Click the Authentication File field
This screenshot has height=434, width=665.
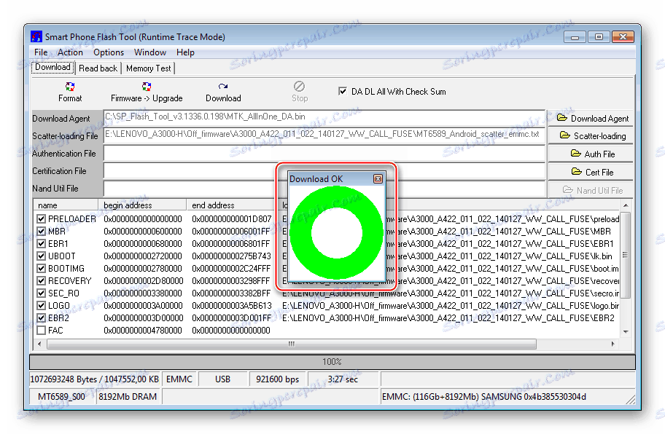click(324, 153)
